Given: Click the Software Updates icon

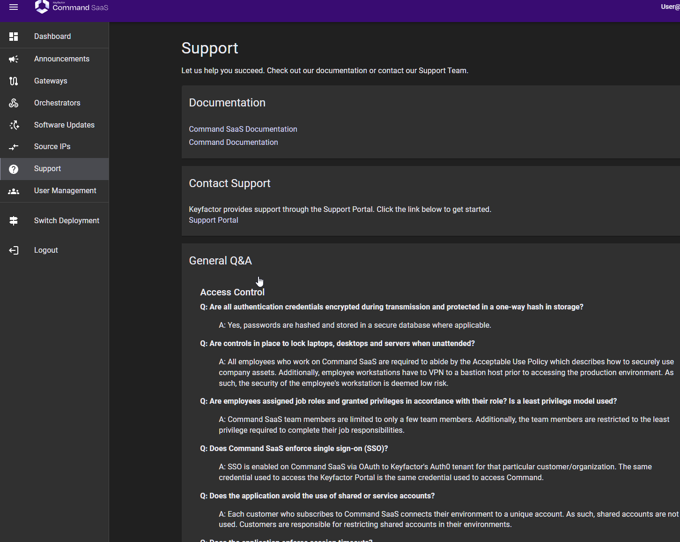Looking at the screenshot, I should coord(14,125).
